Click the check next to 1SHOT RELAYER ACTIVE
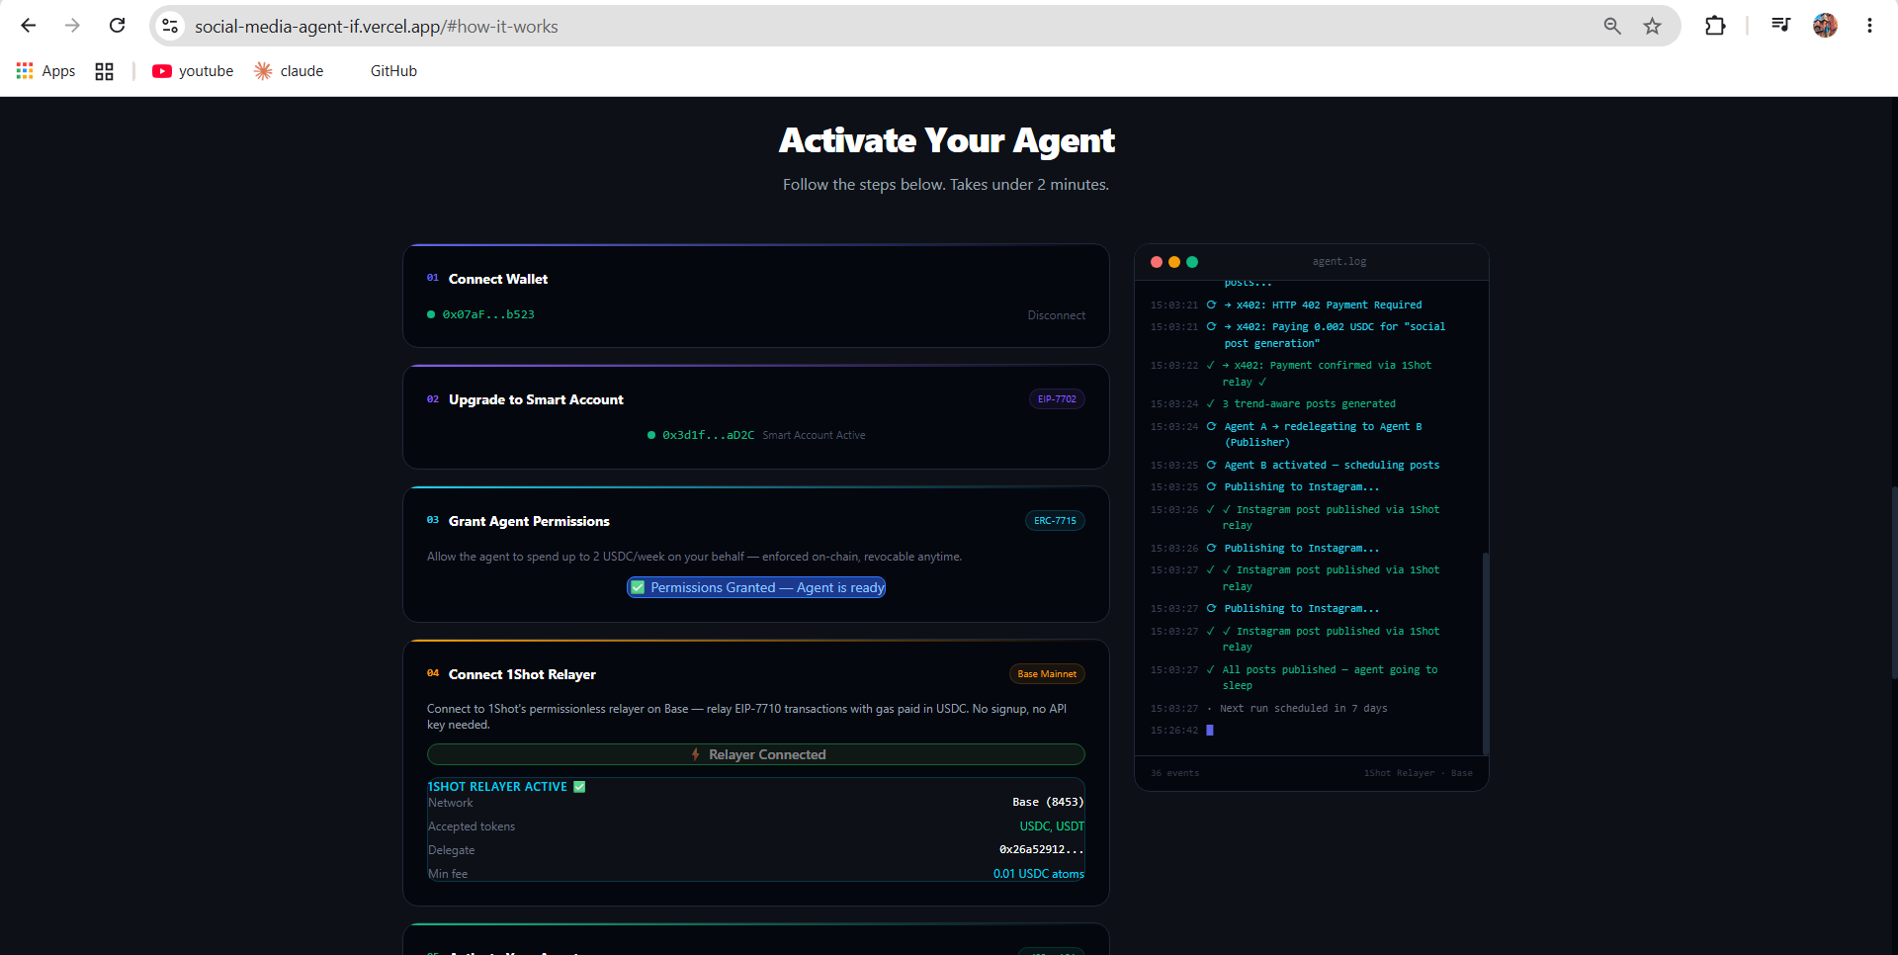Screen dimensions: 1898x955 click(579, 787)
